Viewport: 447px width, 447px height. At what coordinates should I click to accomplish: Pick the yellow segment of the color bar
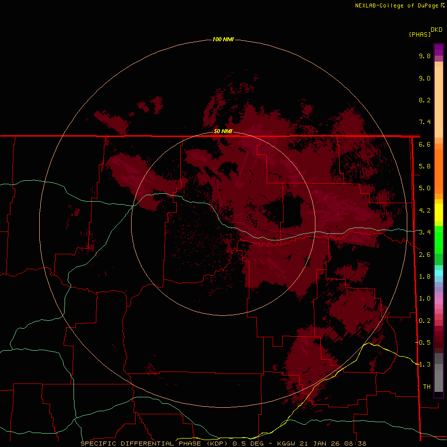[x=439, y=213]
